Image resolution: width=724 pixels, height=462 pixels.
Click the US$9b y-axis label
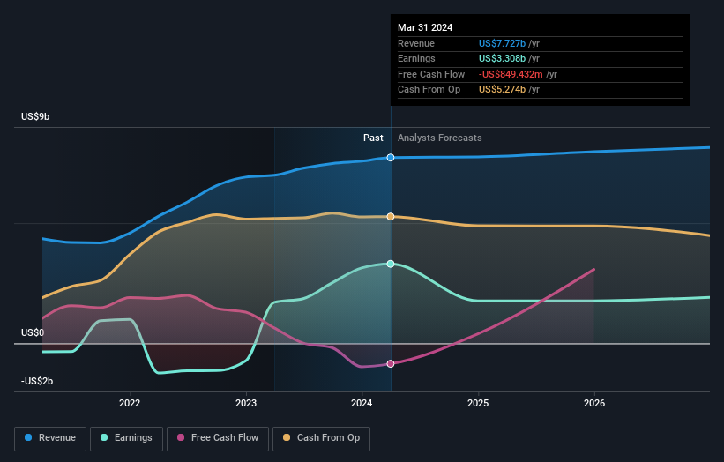pos(35,116)
